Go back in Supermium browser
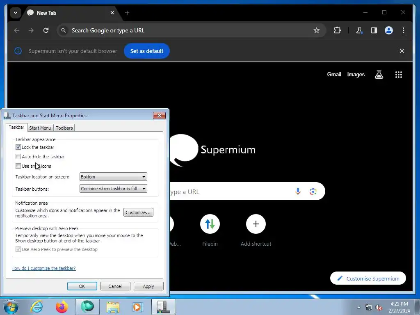Image resolution: width=420 pixels, height=315 pixels. (x=16, y=30)
